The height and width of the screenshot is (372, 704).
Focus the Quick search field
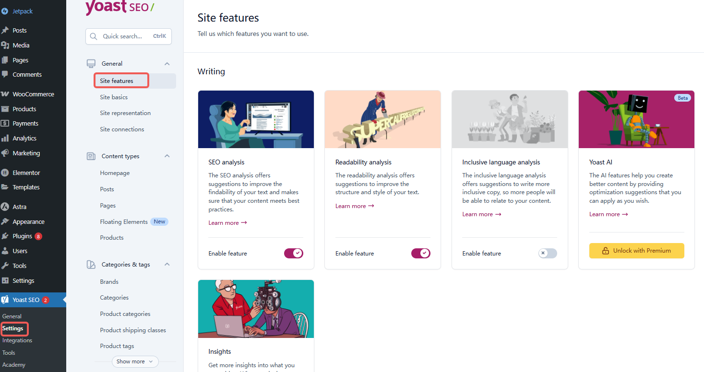(128, 36)
